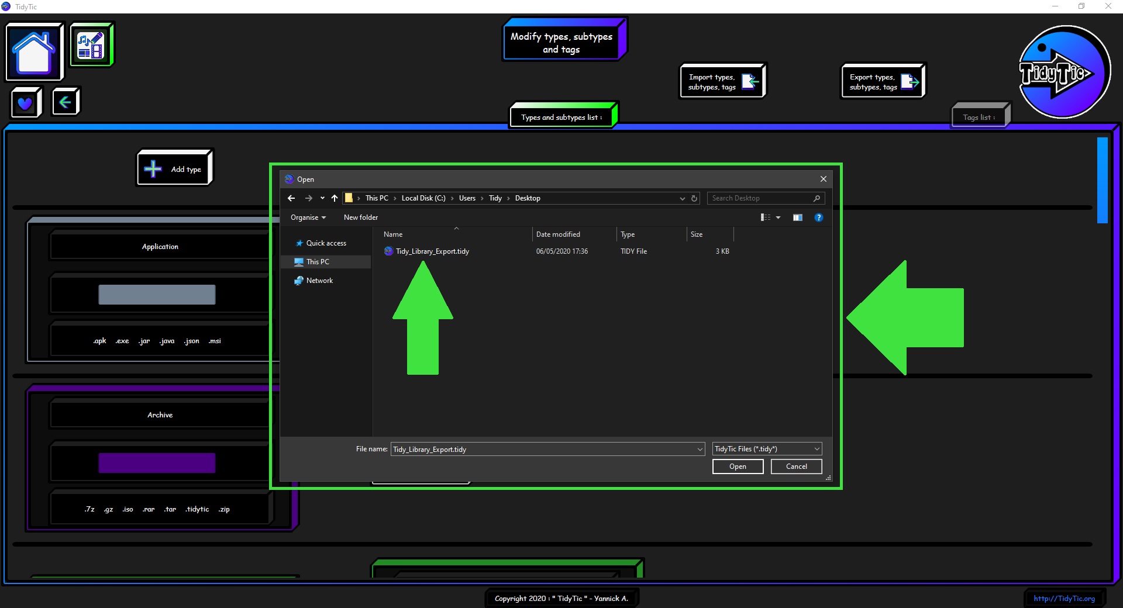Open the http://TidyTic.org link
1123x608 pixels.
click(x=1064, y=598)
